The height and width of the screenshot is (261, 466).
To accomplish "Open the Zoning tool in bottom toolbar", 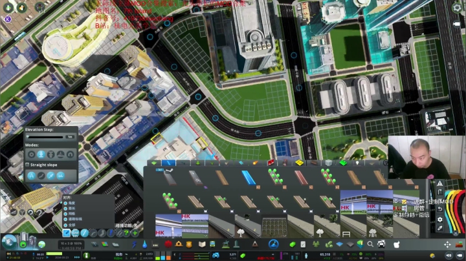I will click(x=105, y=244).
